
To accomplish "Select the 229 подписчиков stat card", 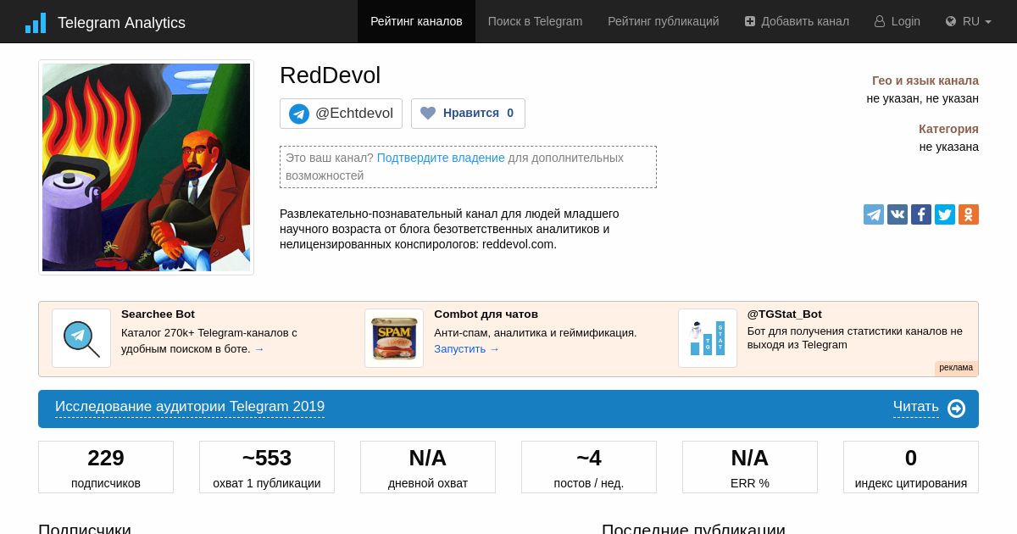I will (106, 467).
